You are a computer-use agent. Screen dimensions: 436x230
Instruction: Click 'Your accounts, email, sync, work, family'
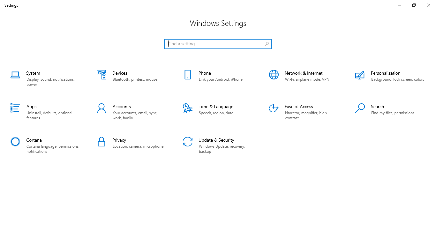tap(135, 115)
